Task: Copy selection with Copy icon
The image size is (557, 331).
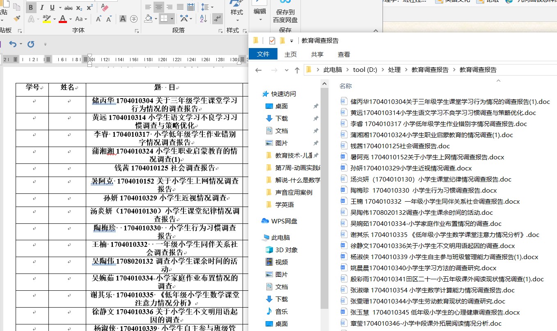Action: tap(17, 7)
